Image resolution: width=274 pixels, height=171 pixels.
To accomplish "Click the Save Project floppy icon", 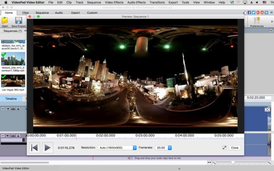I will pos(18,20).
